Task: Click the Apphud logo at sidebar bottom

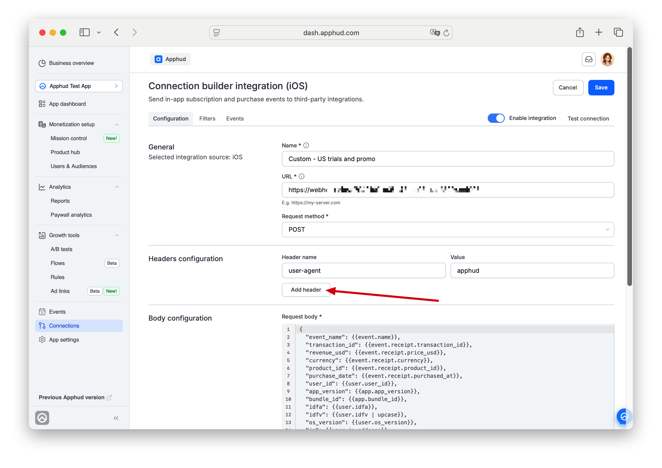Action: click(42, 418)
